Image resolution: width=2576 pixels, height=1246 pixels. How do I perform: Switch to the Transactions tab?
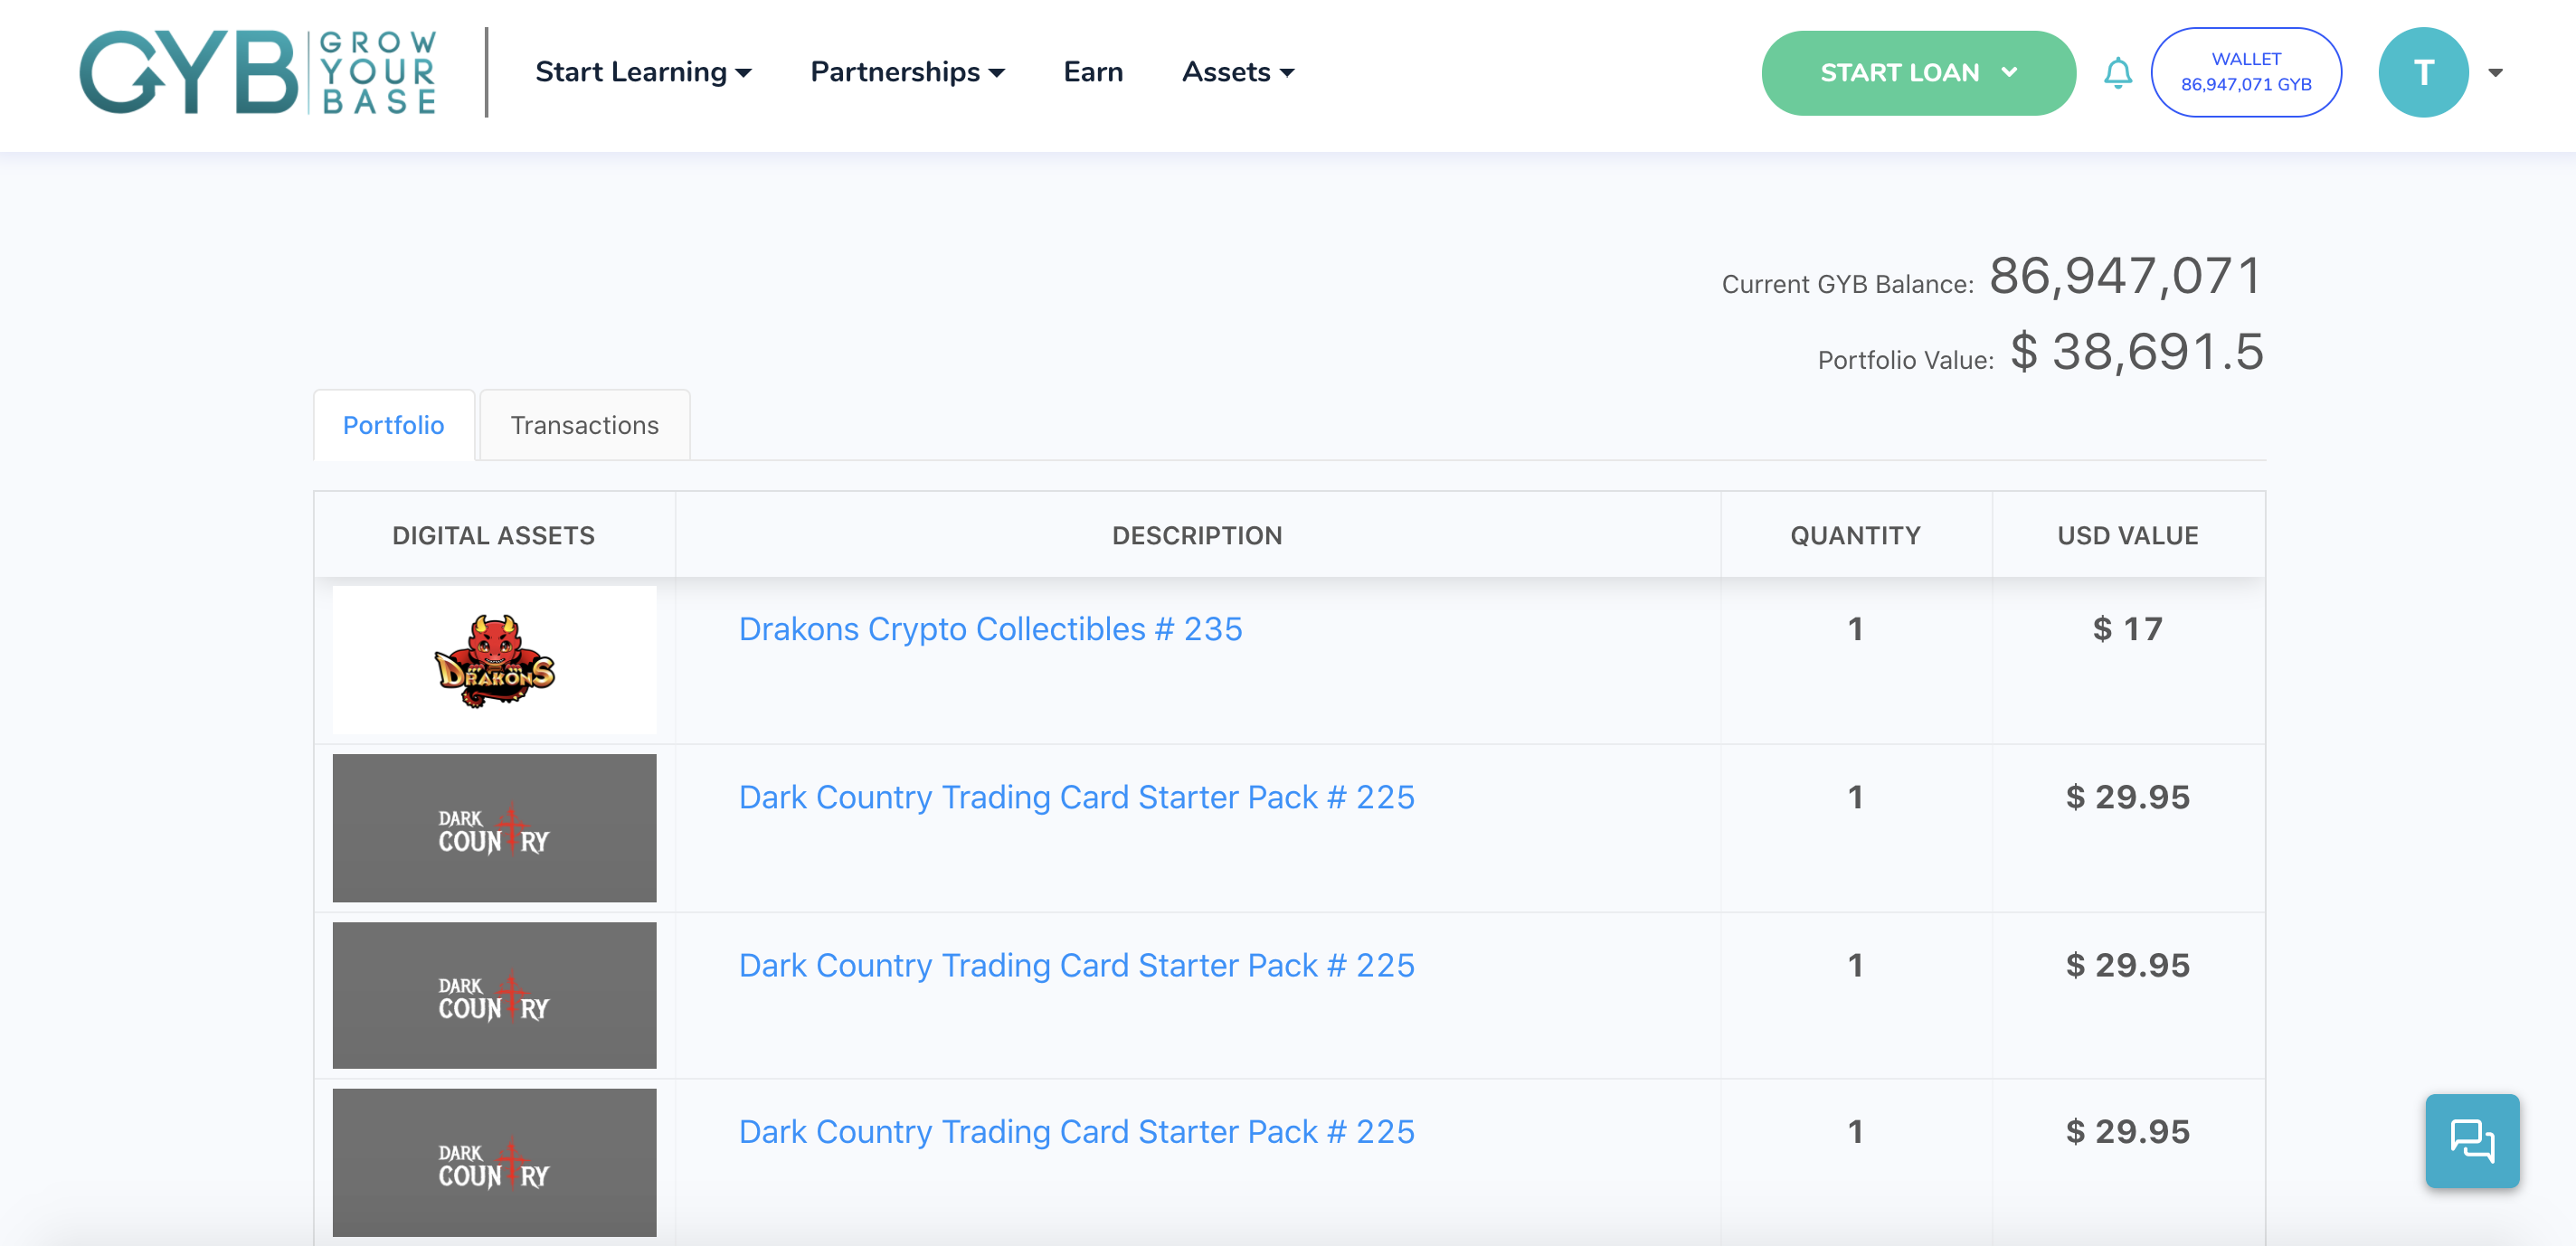point(584,425)
